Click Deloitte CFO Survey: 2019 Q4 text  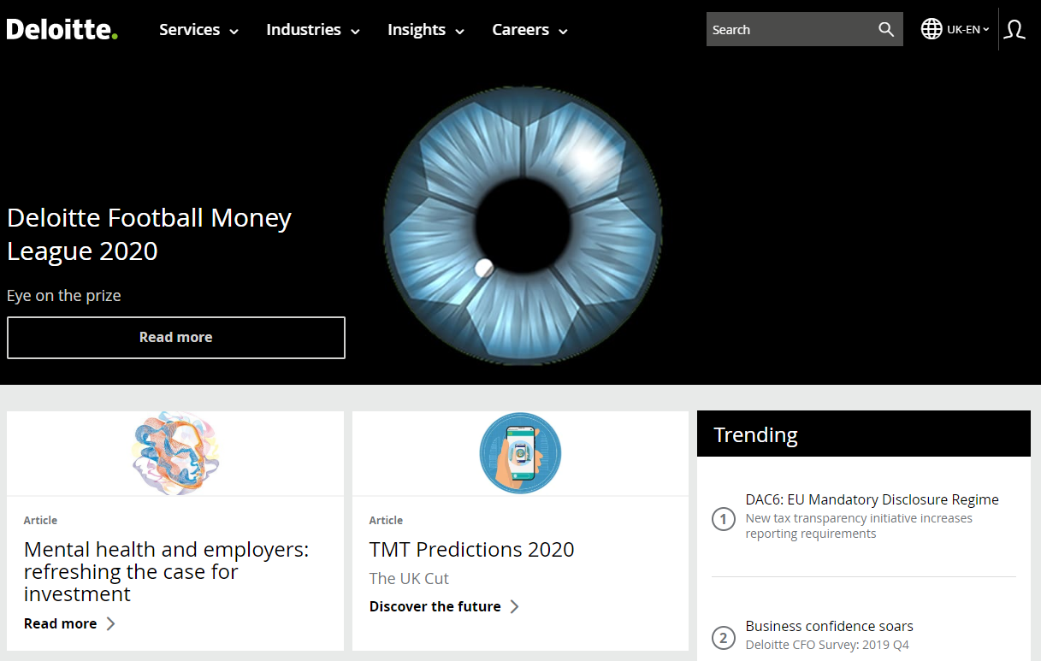point(827,645)
